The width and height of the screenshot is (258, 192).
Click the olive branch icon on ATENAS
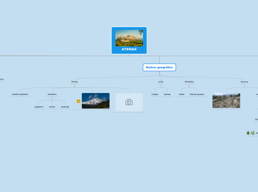point(141,32)
